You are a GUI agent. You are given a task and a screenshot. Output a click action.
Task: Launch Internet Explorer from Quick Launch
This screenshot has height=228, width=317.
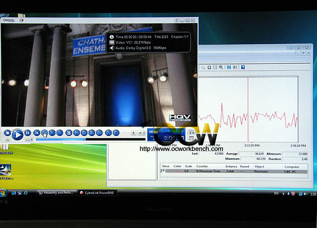coord(26,193)
